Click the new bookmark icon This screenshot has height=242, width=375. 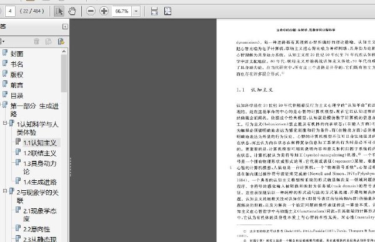pyautogui.click(x=49, y=42)
